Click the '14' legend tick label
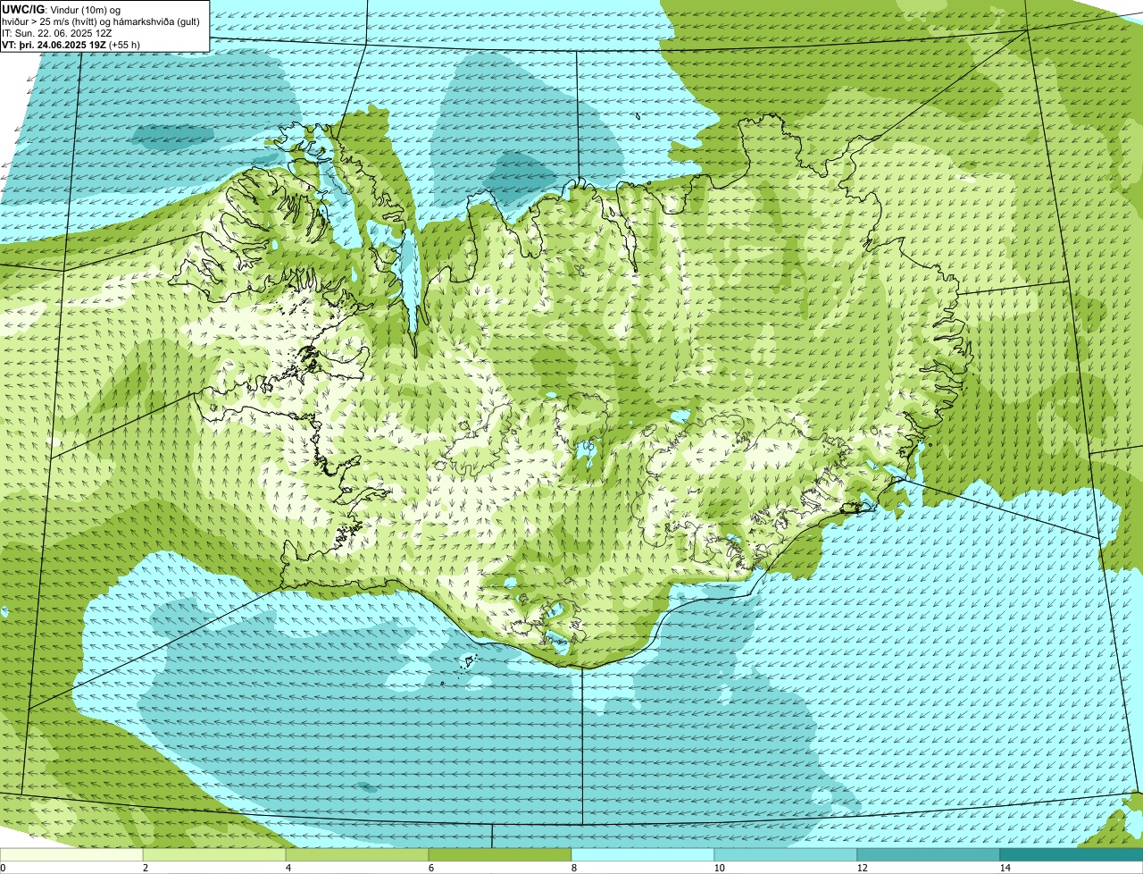 1005,868
